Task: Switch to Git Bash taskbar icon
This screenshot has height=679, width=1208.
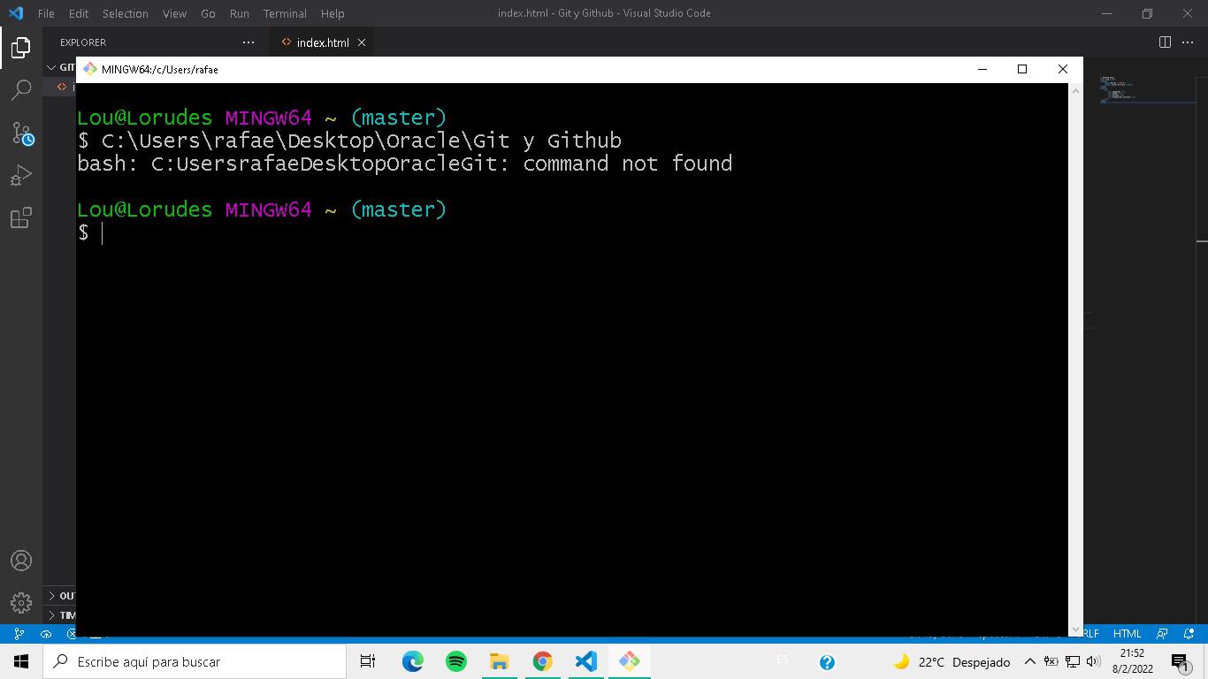Action: (630, 661)
